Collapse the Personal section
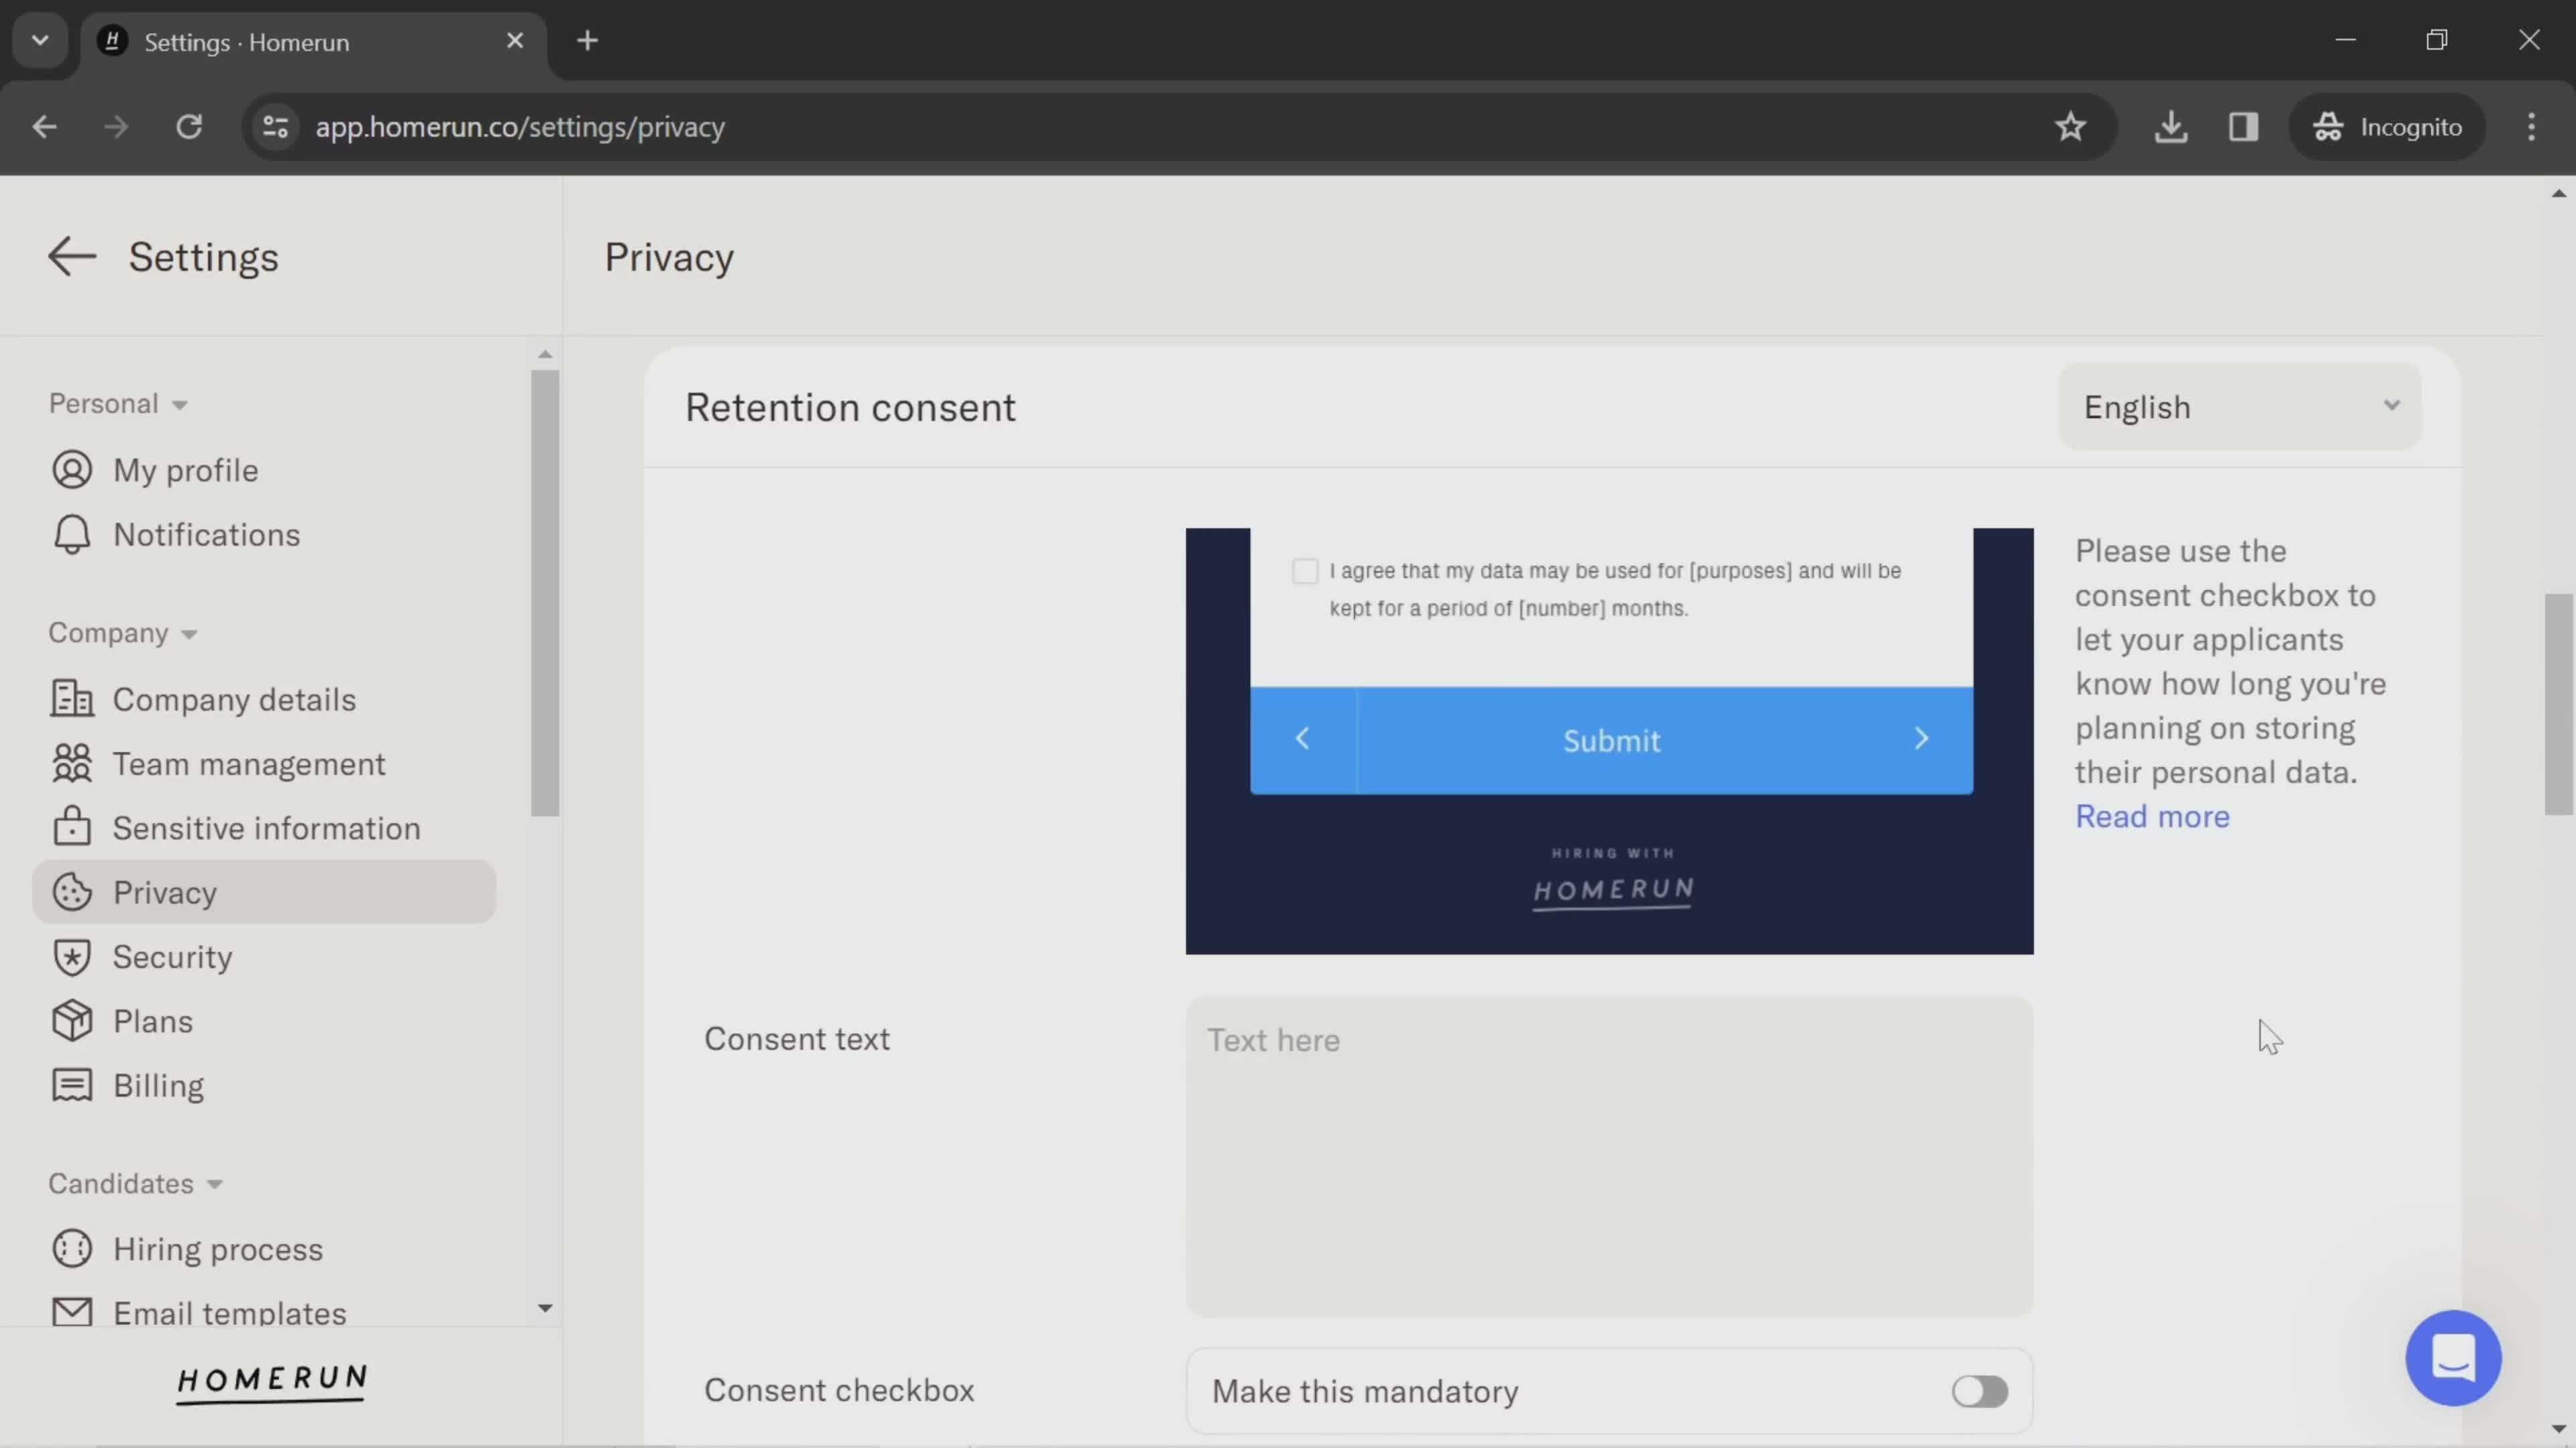Viewport: 2576px width, 1448px height. (x=118, y=404)
